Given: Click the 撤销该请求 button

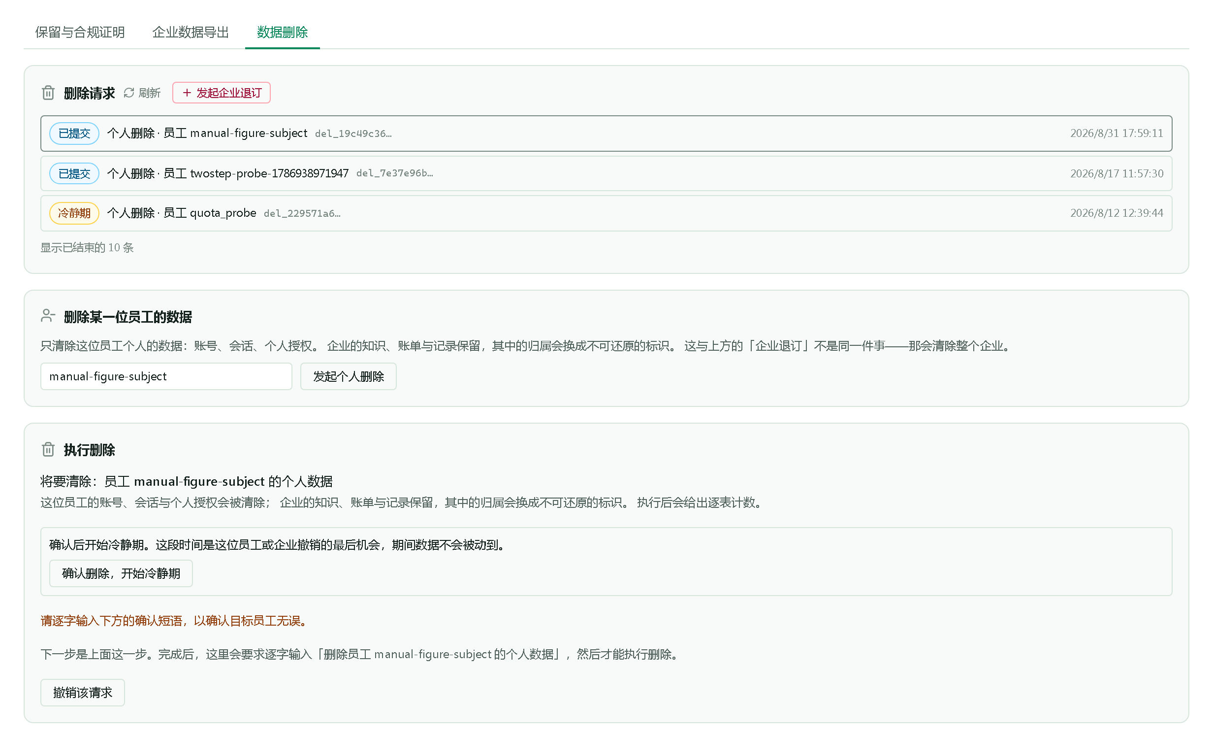Looking at the screenshot, I should [83, 693].
